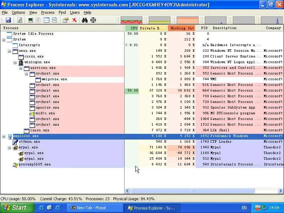Open the View menu
Viewport: 284px width, 213px height.
pyautogui.click(x=33, y=12)
